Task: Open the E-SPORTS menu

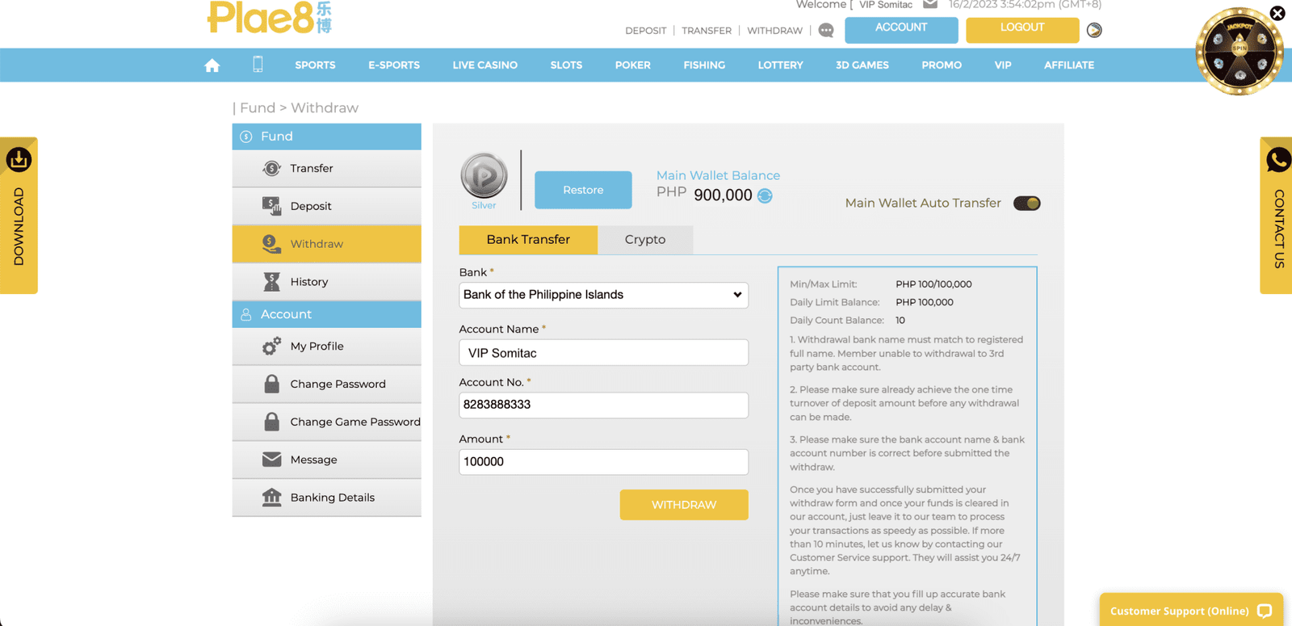Action: click(394, 65)
